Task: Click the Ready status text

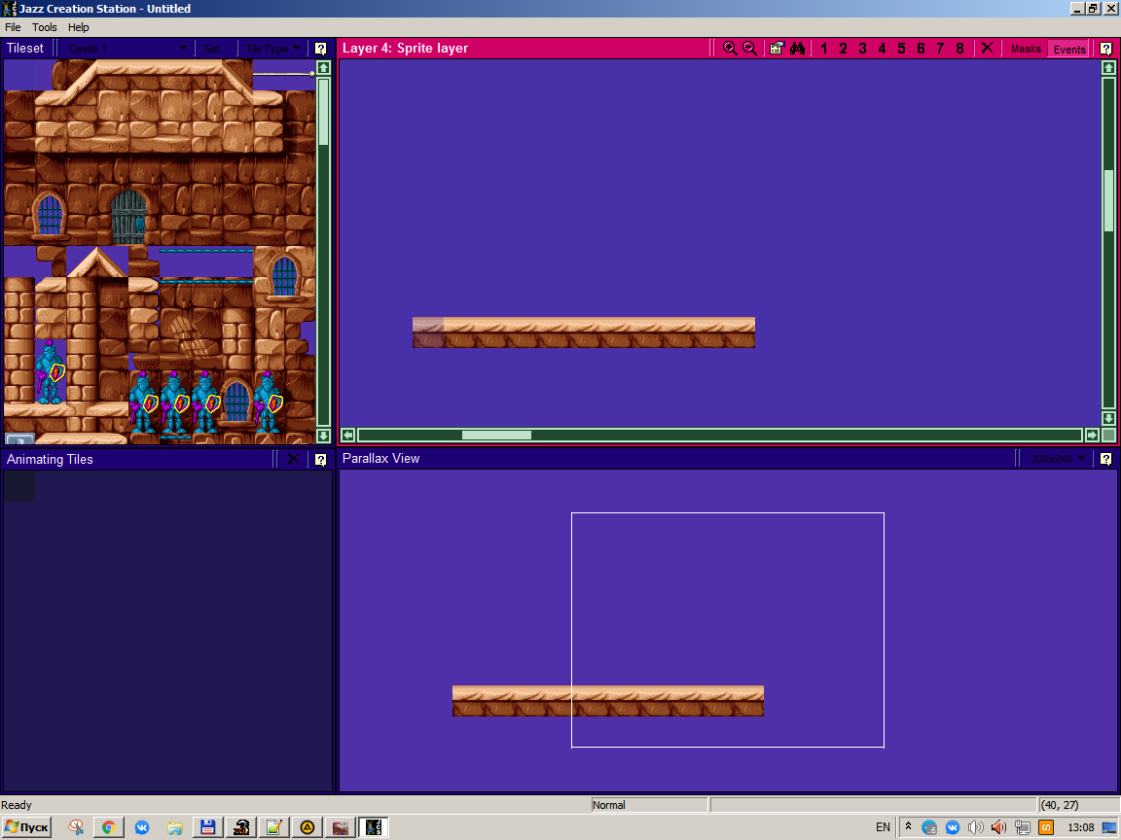Action: [x=17, y=805]
